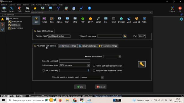Click the user manager icon beside username
Viewport: 184px width, 103px height.
pos(125,36)
